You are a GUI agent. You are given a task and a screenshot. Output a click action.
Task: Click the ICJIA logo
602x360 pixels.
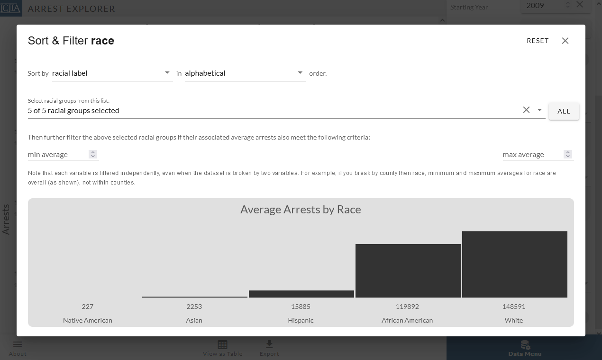coord(11,8)
